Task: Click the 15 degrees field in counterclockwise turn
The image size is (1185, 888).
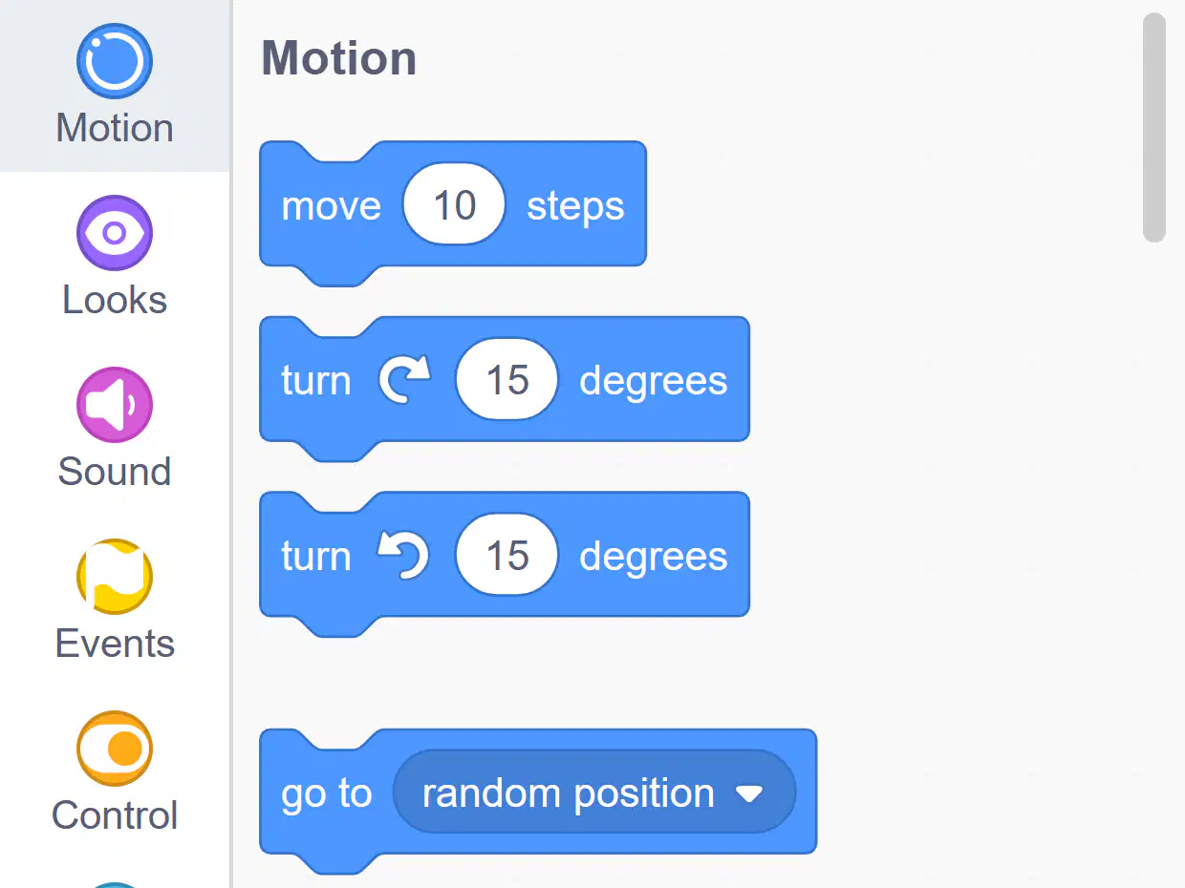Action: pyautogui.click(x=506, y=556)
